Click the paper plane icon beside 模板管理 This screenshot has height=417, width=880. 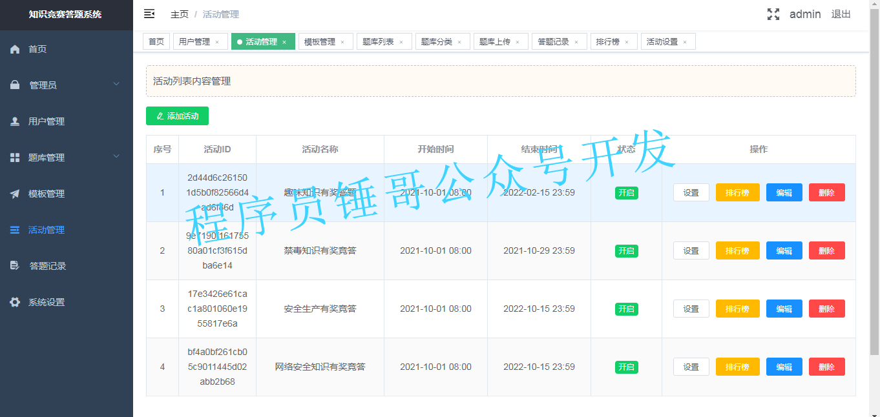point(15,194)
